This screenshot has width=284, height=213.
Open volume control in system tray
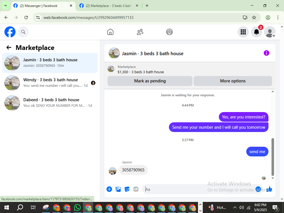point(242,207)
